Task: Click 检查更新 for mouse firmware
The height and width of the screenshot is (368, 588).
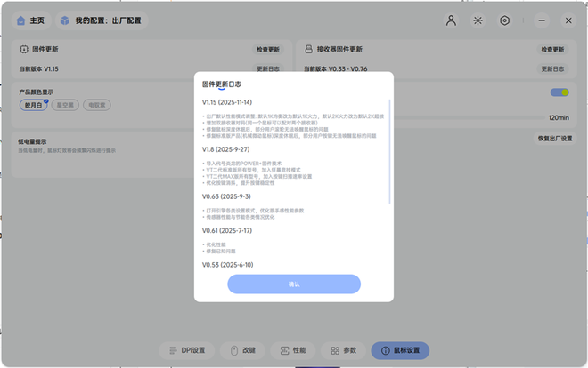Action: tap(267, 50)
